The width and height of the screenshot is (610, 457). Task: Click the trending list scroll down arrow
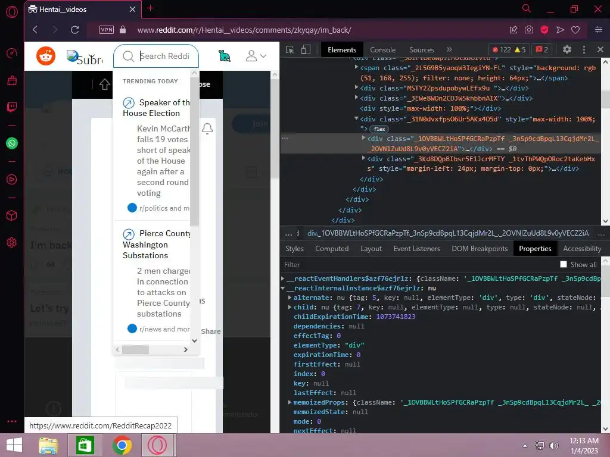195,340
